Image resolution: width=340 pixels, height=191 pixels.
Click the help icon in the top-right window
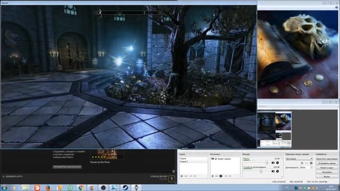336,7
